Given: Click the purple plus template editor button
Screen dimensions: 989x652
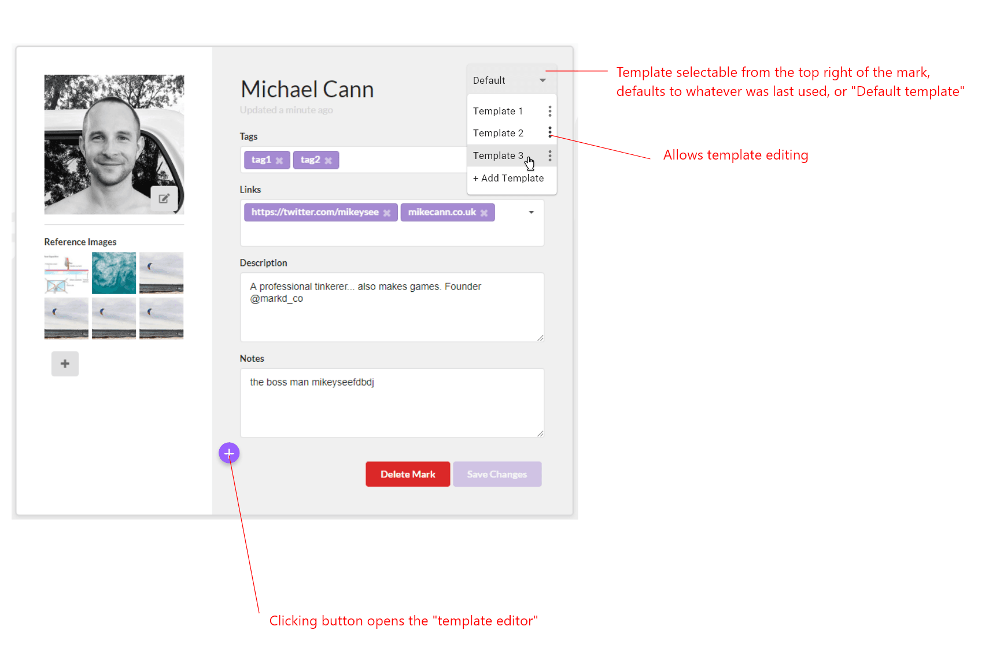Looking at the screenshot, I should tap(229, 453).
